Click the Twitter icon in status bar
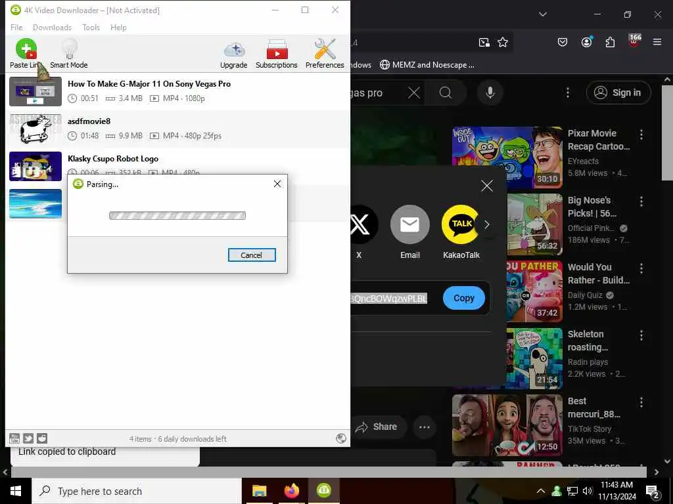 [x=28, y=438]
